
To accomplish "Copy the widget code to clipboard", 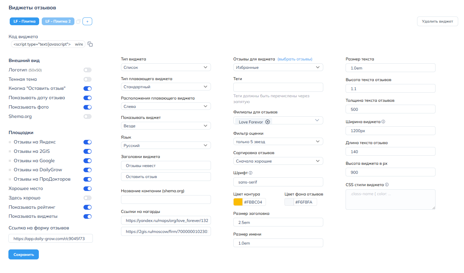I will 90,44.
